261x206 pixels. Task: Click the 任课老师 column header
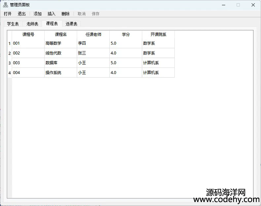(93, 34)
